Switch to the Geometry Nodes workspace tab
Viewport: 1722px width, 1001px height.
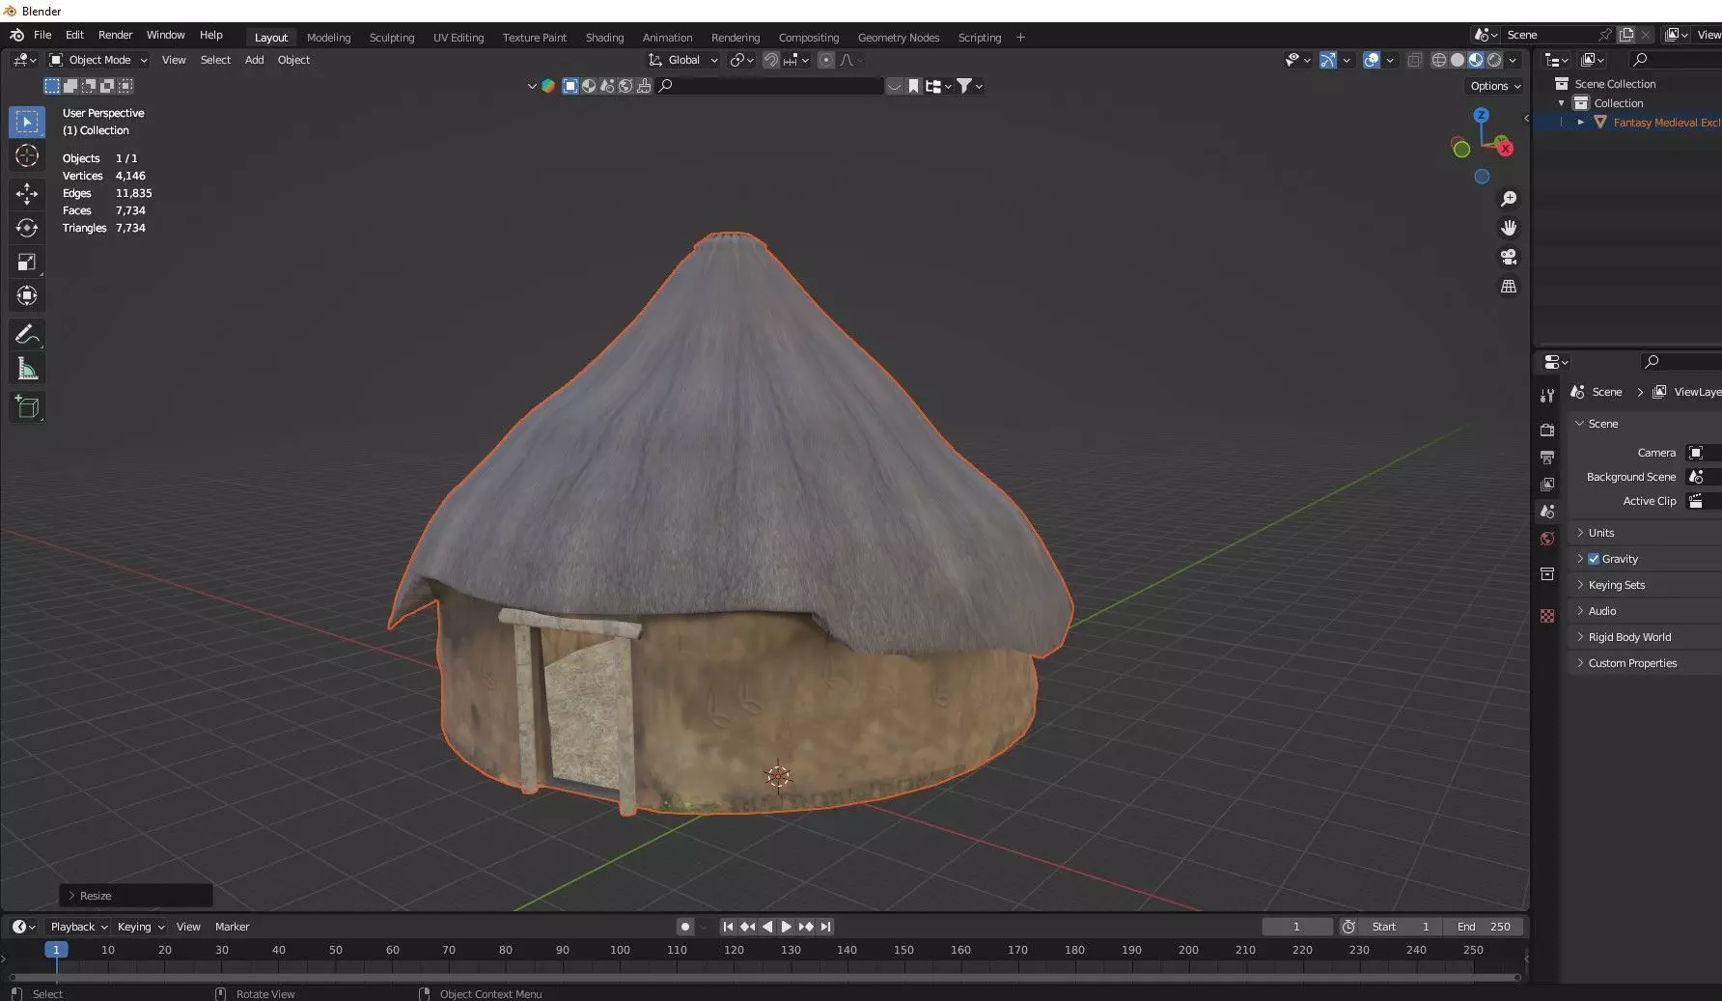[899, 38]
